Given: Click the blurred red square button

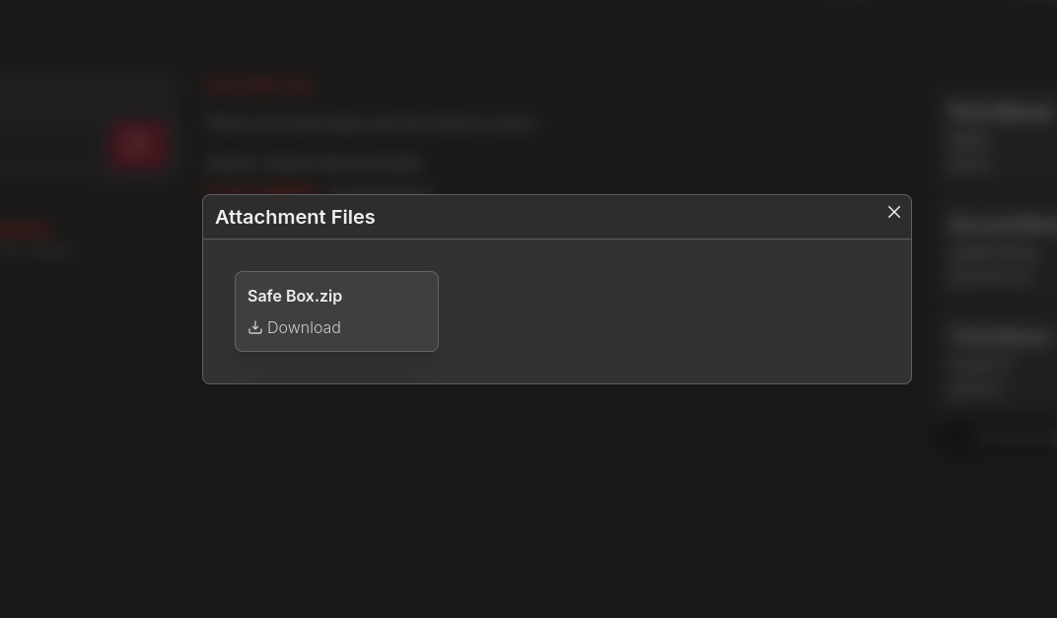Looking at the screenshot, I should [137, 145].
